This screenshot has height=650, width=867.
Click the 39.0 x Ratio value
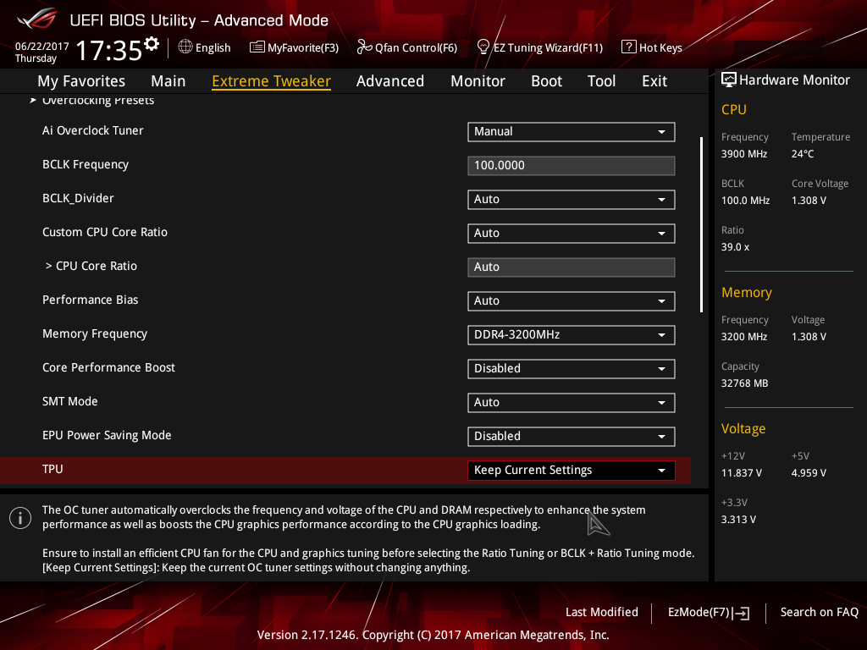tap(735, 247)
